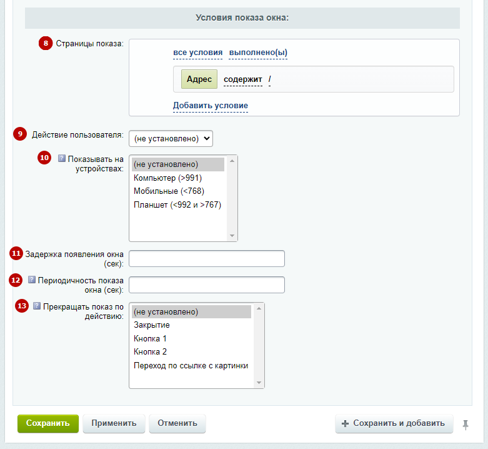Image resolution: width=488 pixels, height=449 pixels.
Task: Click scroll up arrow in devices list
Action: [232, 161]
